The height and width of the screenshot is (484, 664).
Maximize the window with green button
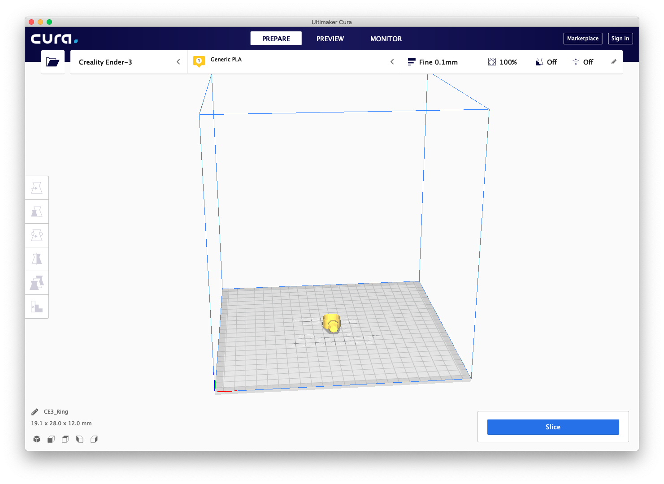[49, 22]
